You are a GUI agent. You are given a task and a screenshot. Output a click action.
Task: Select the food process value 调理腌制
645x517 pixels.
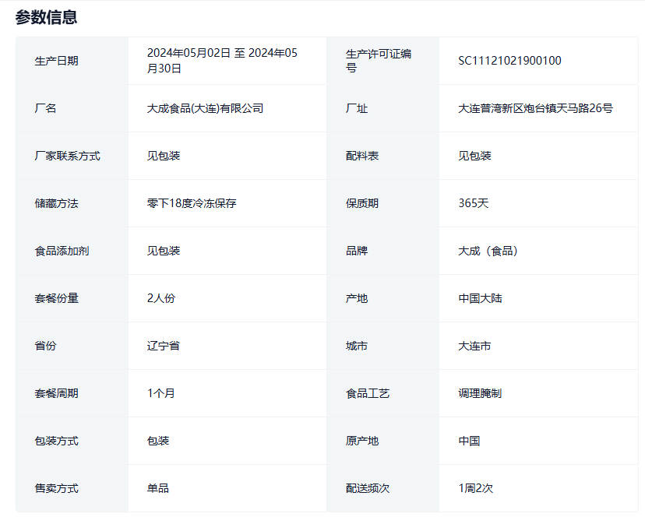[480, 393]
